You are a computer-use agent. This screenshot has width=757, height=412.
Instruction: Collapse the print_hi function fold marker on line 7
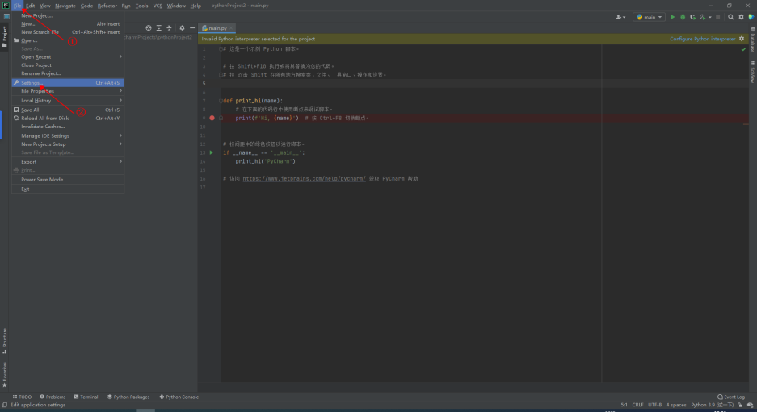(x=221, y=101)
